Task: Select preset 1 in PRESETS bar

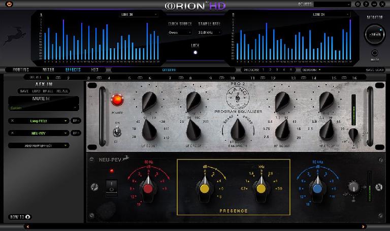Action: 263,70
